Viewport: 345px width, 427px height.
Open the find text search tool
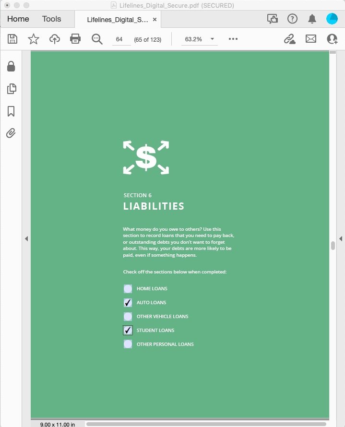(97, 39)
